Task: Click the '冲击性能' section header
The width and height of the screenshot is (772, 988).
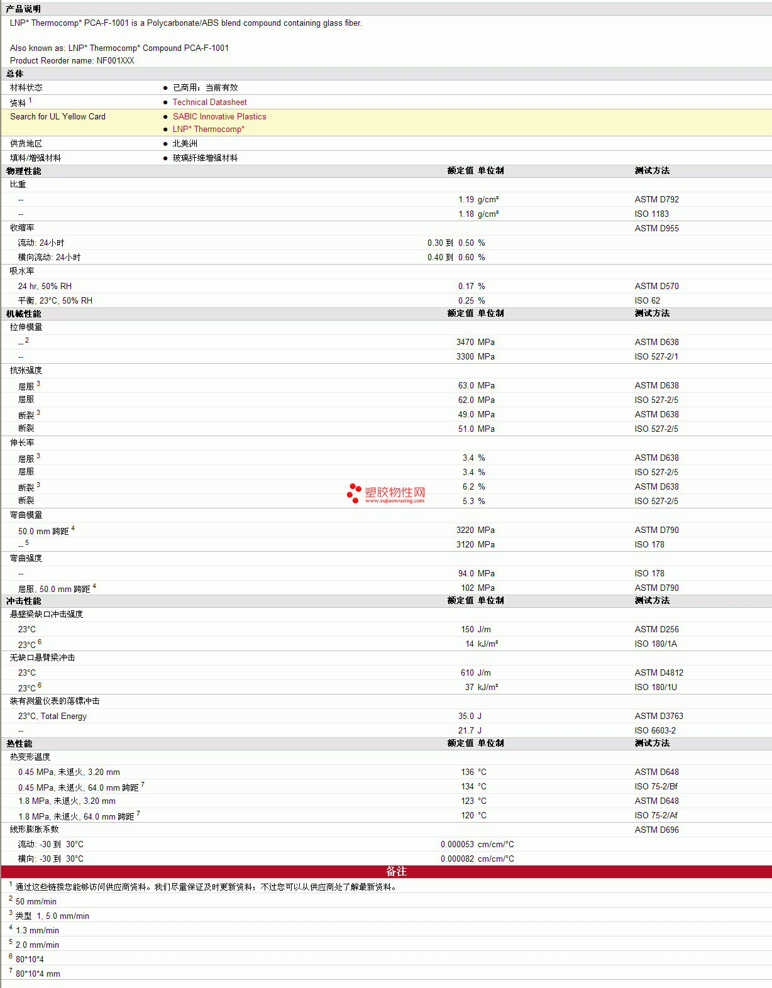Action: 24,601
